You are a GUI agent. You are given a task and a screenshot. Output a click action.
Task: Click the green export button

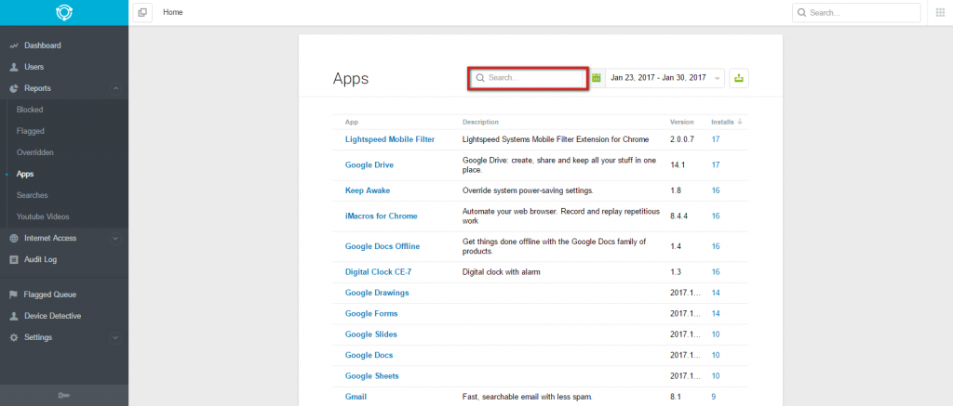tap(738, 78)
